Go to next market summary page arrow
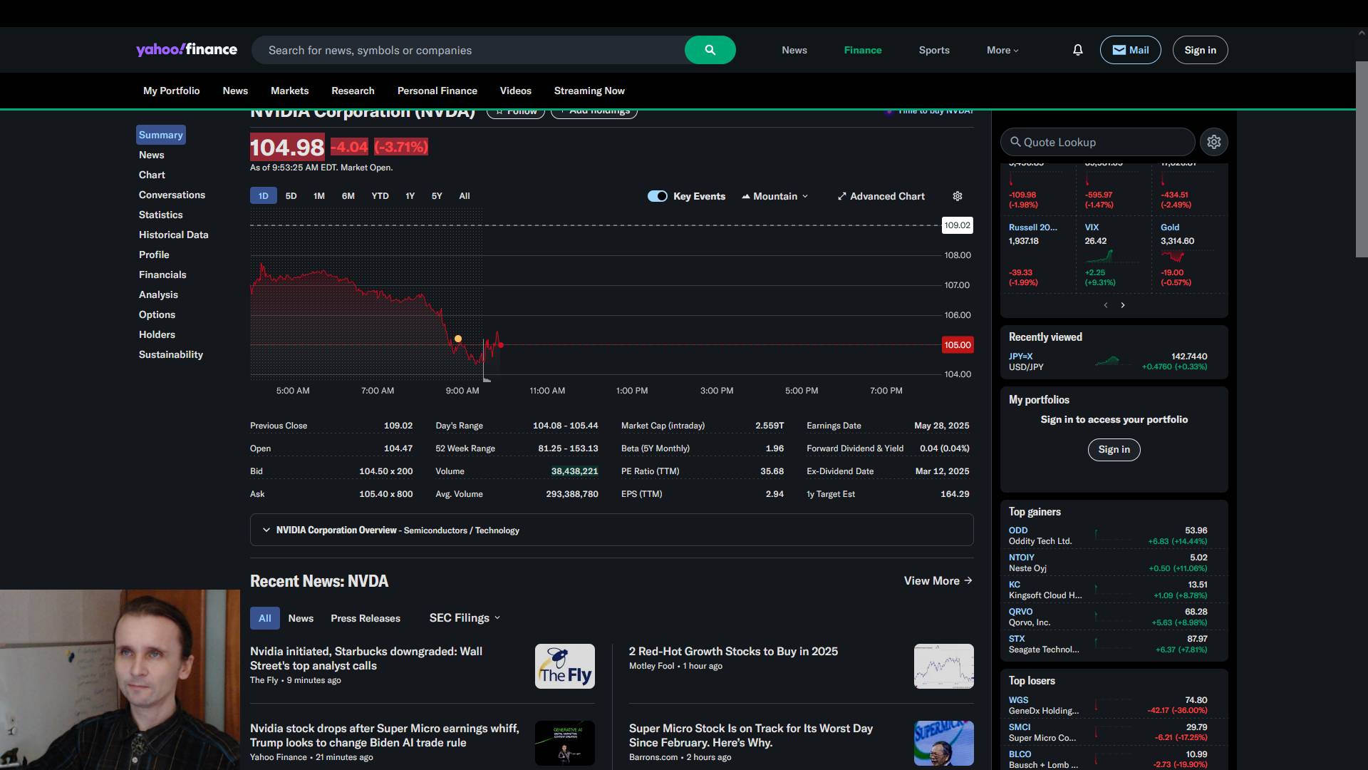This screenshot has width=1368, height=770. pos(1123,305)
